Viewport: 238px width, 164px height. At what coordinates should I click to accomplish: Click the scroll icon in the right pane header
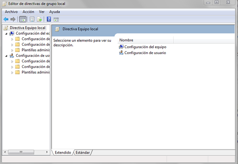click(x=58, y=29)
